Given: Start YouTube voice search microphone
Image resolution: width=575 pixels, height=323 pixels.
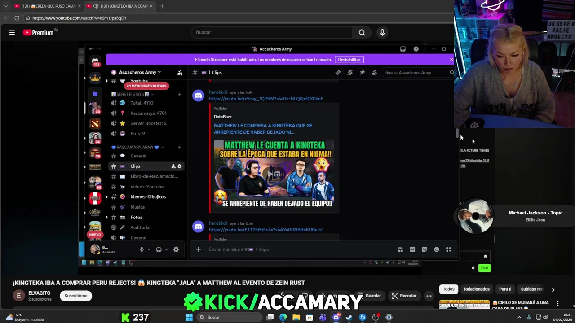Looking at the screenshot, I should point(382,32).
